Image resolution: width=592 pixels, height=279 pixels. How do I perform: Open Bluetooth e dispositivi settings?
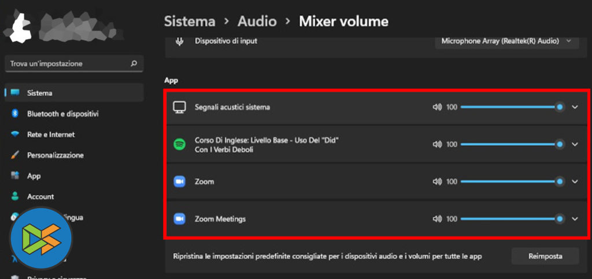tap(62, 114)
